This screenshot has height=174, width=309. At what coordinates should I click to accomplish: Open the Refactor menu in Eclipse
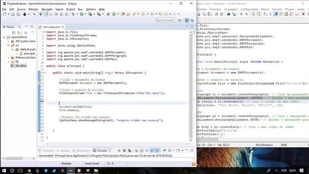coord(33,9)
